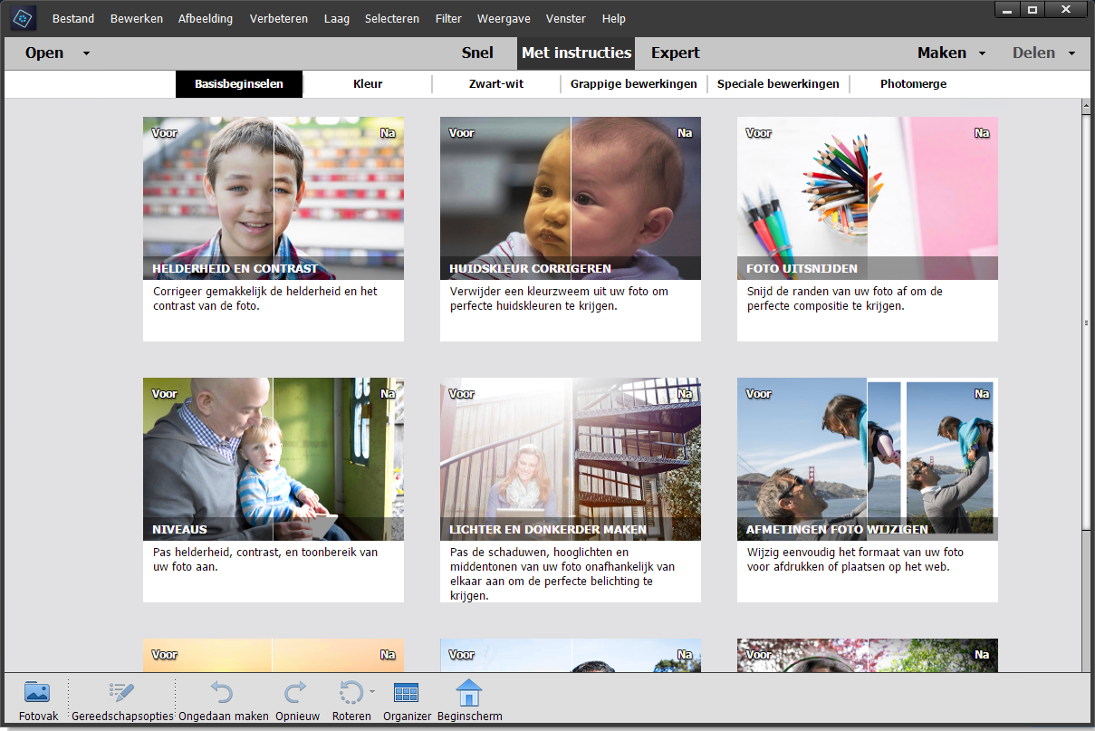
Task: Open the Selecteren menu
Action: [x=392, y=18]
